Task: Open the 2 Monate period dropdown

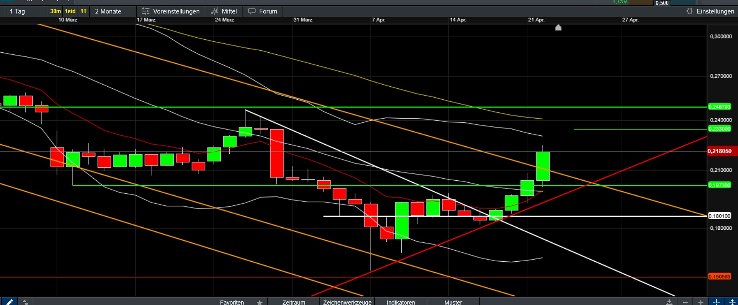Action: 108,11
